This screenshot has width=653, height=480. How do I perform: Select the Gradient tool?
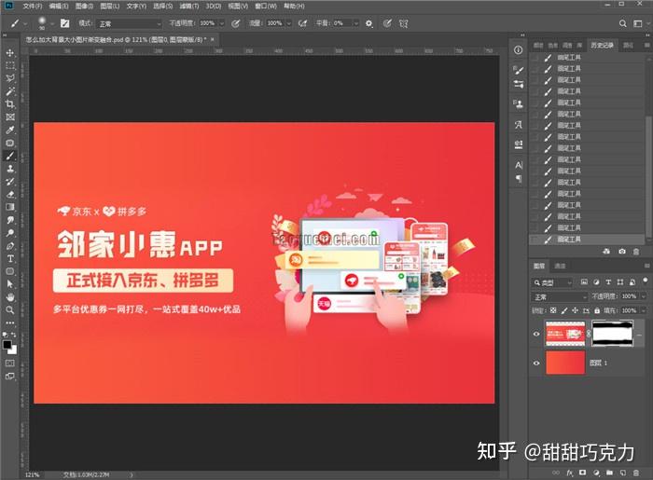pyautogui.click(x=10, y=207)
